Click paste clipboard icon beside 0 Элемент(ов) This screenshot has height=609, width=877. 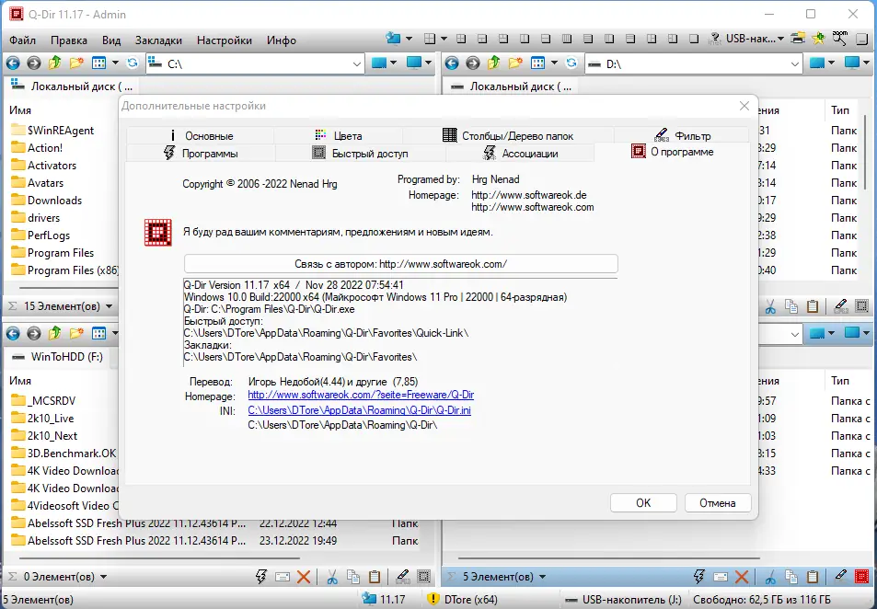tap(375, 577)
